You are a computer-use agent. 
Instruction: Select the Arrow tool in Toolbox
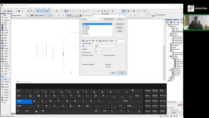pos(5,17)
